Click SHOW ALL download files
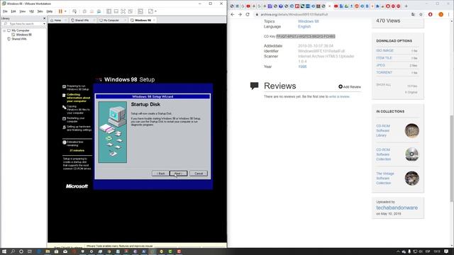The image size is (454, 255). pos(384,85)
